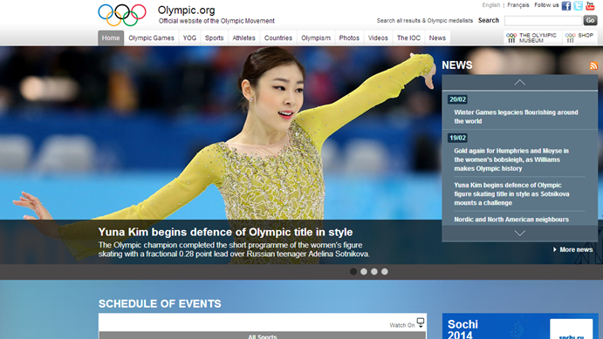Open the YouTube follow icon
The image size is (603, 339).
point(590,6)
